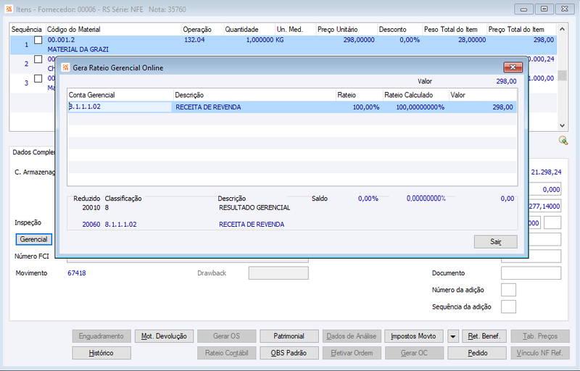Check the box for sequence 1 item

coord(38,40)
